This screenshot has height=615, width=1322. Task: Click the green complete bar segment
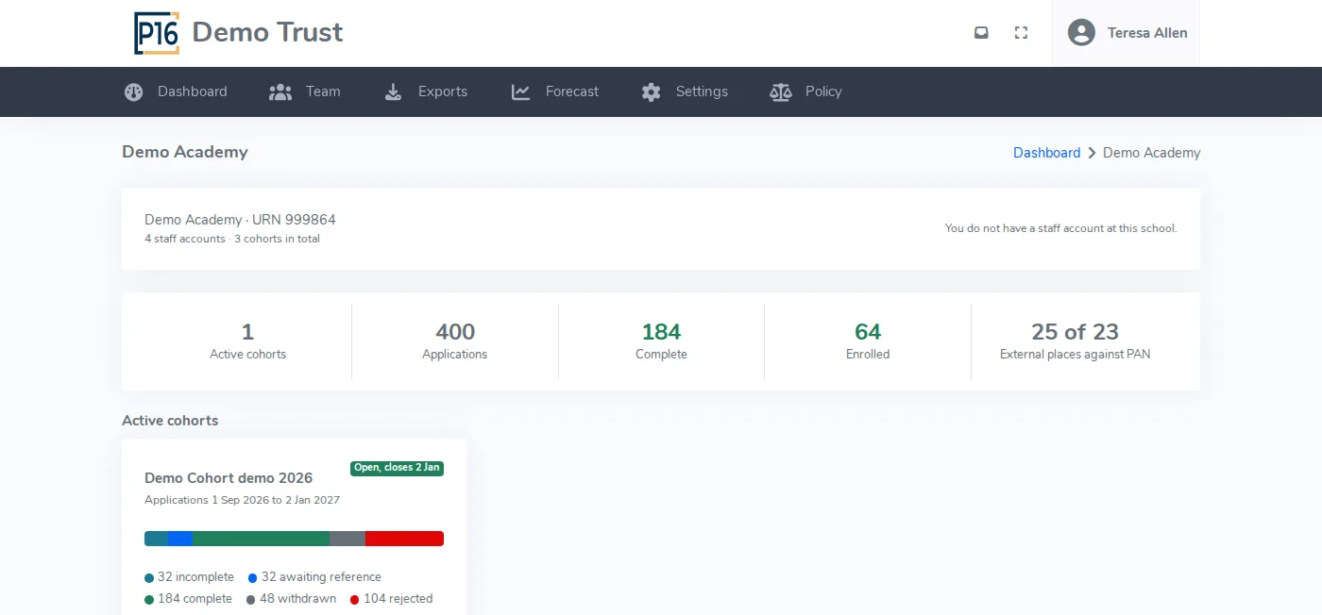(261, 539)
